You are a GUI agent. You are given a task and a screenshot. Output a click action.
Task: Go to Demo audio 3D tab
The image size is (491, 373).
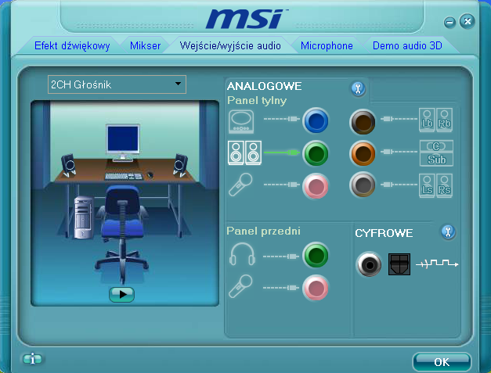(x=407, y=46)
